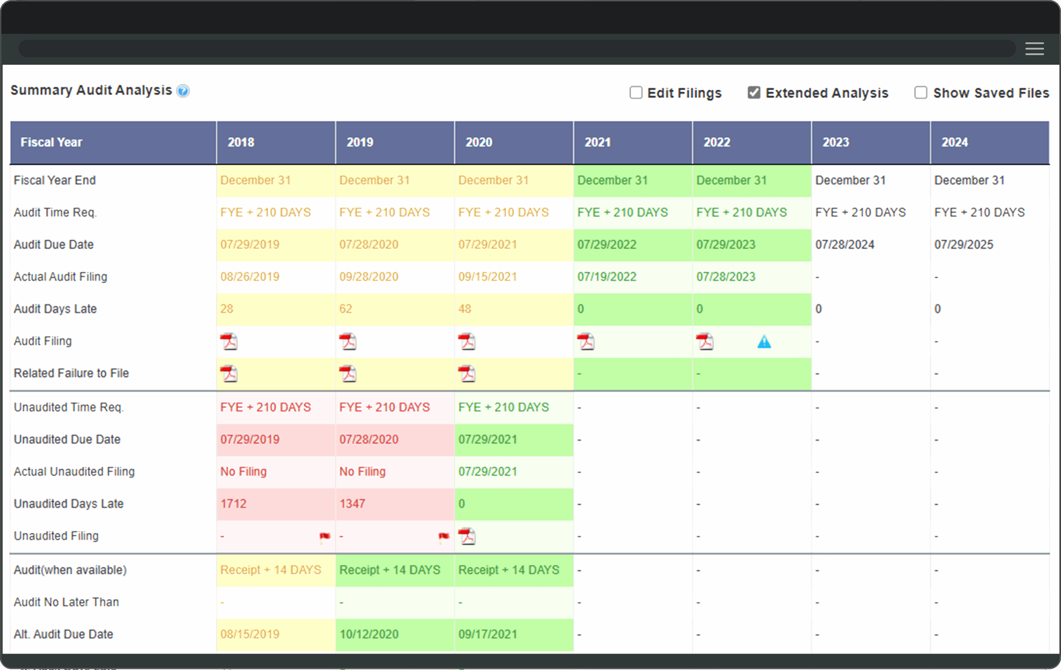
Task: Click help icon beside Summary Audit Analysis
Action: [183, 91]
